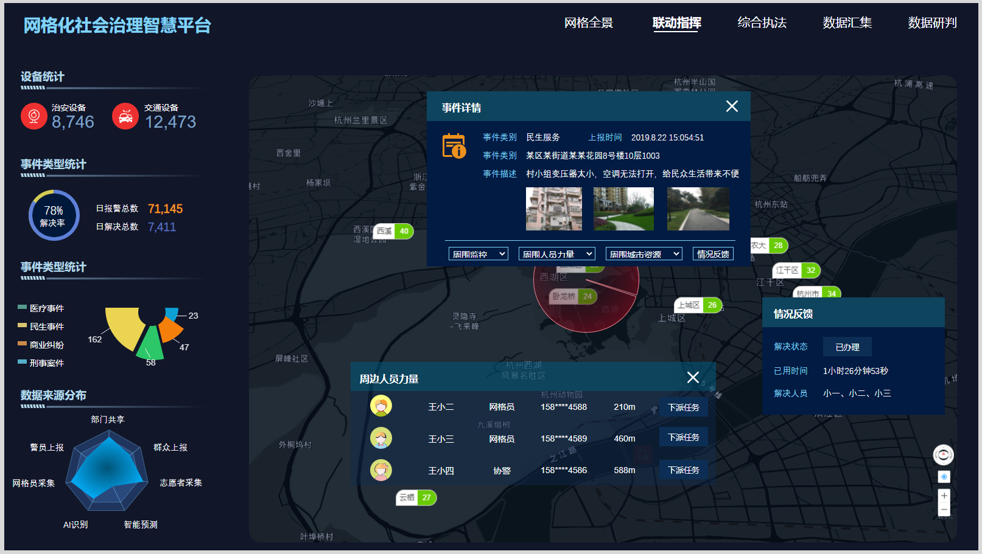
Task: Click 杭州市 34 map marker
Action: click(x=816, y=293)
